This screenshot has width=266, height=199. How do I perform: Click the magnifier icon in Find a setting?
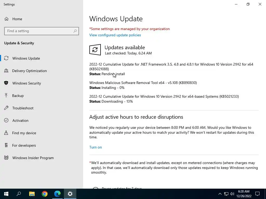tap(75, 31)
